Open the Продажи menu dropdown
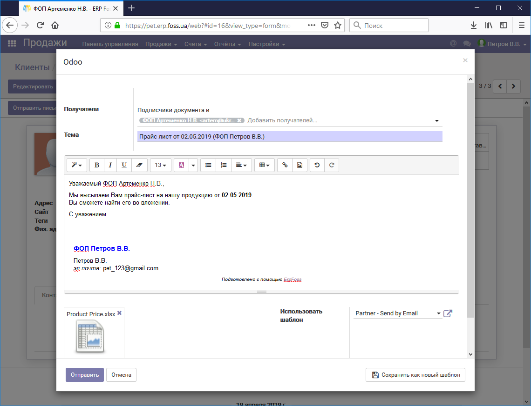This screenshot has width=531, height=406. pos(161,44)
